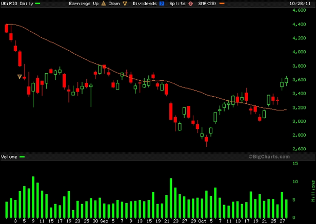Click the 15 volume axis label
Viewport: 316px width, 224px height.
295,164
